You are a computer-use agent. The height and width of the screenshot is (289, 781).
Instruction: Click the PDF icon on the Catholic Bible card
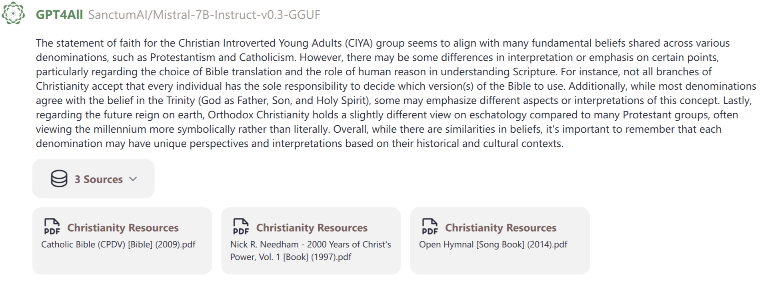(x=52, y=226)
